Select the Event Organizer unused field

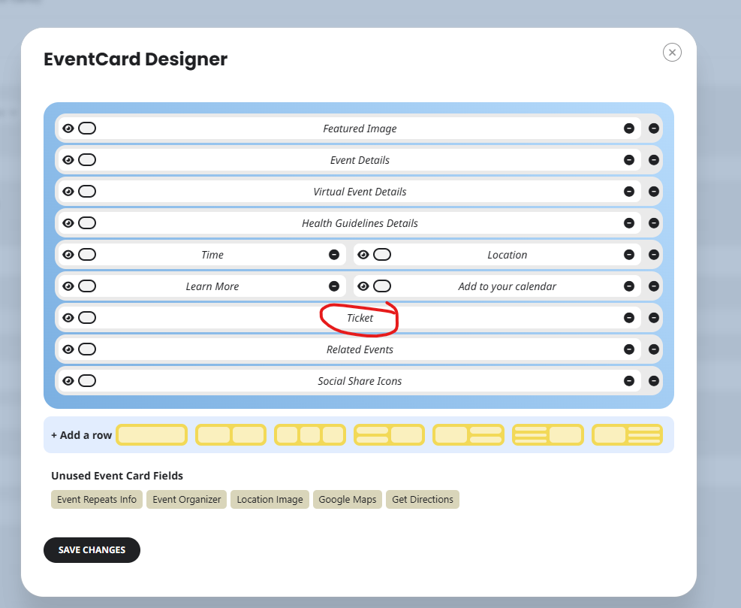187,499
